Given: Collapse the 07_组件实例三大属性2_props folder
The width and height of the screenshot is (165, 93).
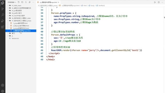Looking at the screenshot, I should (8, 21).
